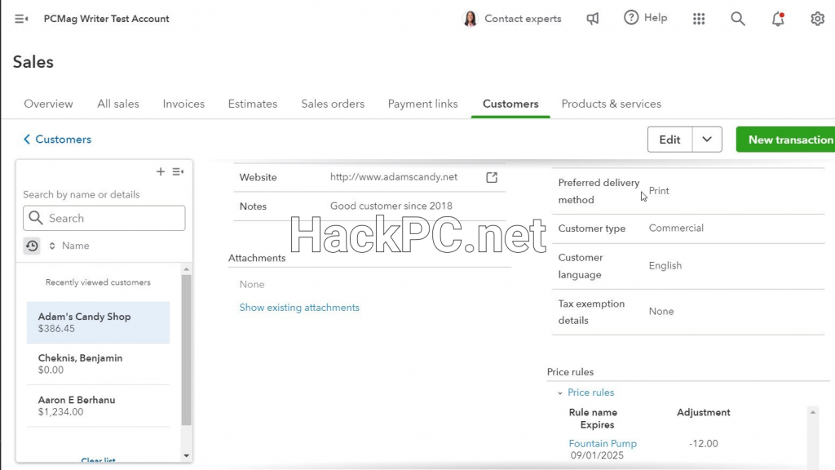Open the settings gear
The height and width of the screenshot is (470, 835).
(817, 19)
